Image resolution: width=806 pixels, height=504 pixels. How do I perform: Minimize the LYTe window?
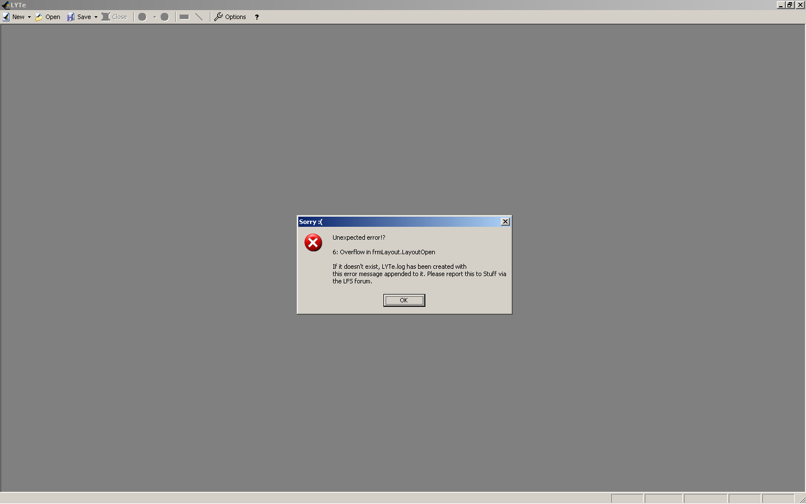coord(781,5)
